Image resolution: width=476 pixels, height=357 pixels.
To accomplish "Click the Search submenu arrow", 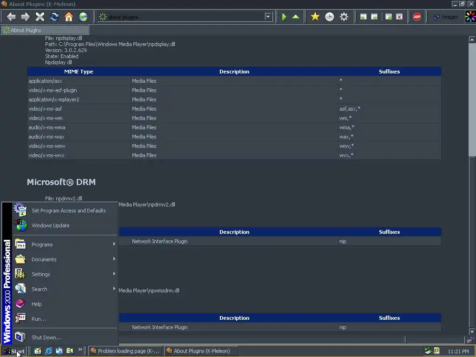I will click(x=114, y=288).
